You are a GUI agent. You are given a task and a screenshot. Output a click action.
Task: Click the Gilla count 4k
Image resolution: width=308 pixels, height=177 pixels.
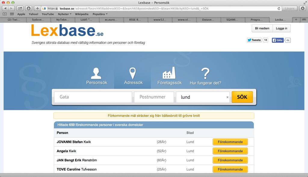[288, 40]
